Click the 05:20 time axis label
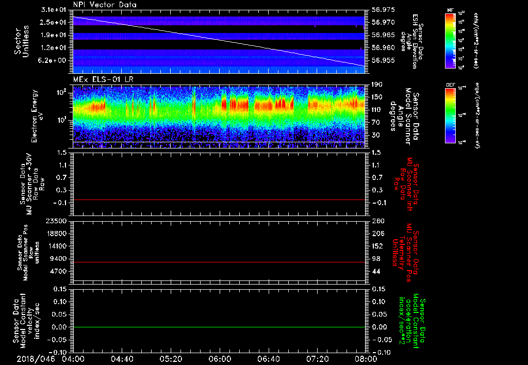 click(x=171, y=358)
